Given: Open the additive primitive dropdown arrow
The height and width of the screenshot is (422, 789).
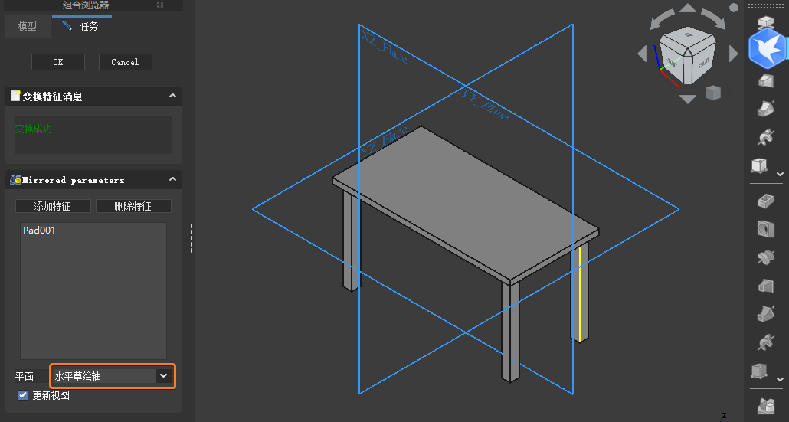Looking at the screenshot, I should point(780,174).
